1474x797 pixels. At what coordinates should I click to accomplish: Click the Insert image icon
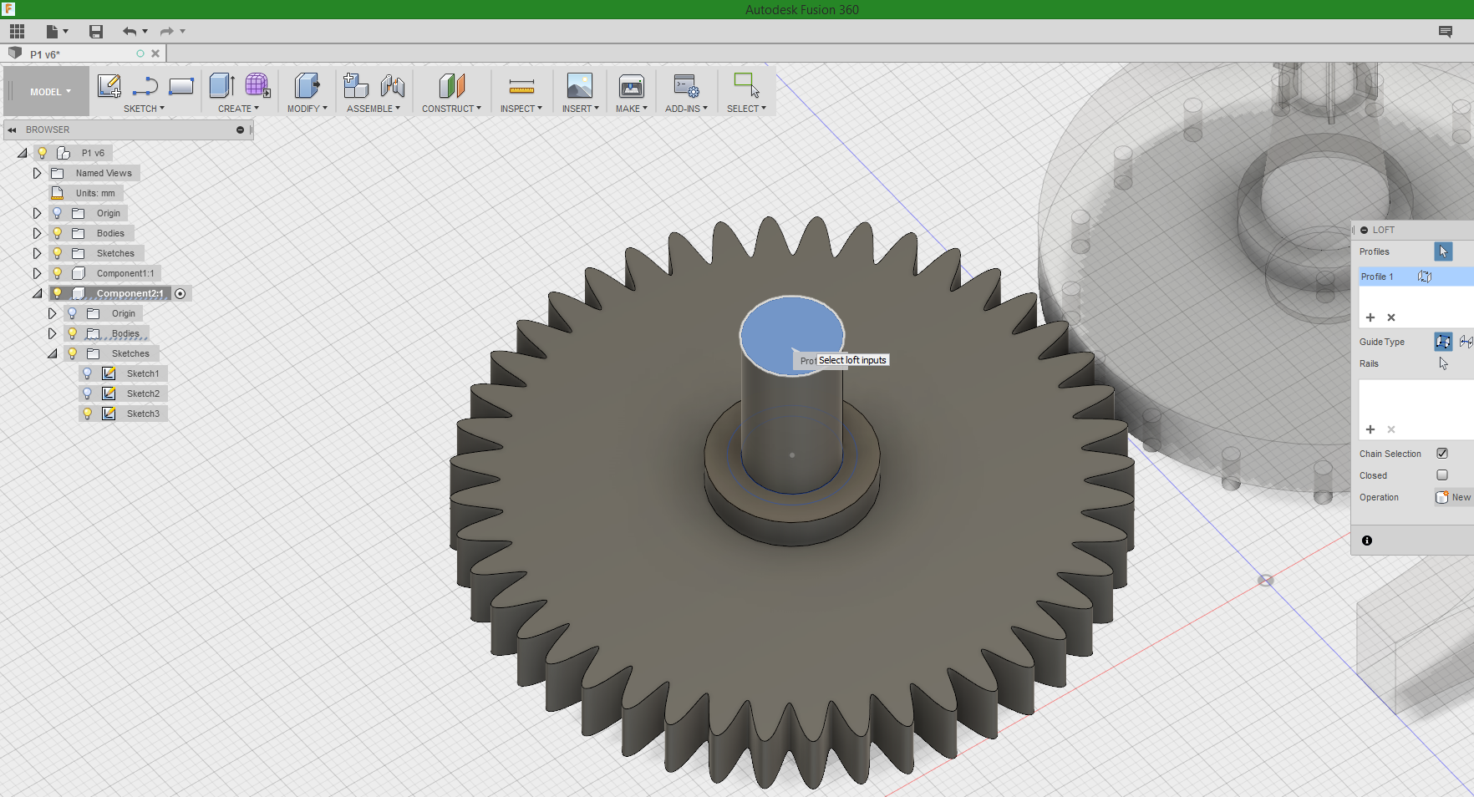580,86
